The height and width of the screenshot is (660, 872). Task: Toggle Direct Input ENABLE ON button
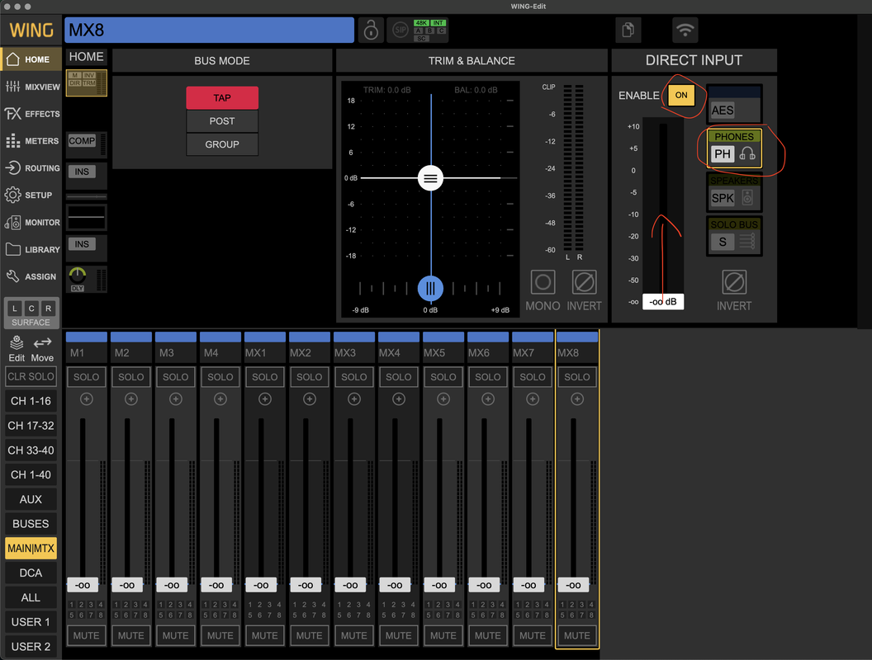681,95
